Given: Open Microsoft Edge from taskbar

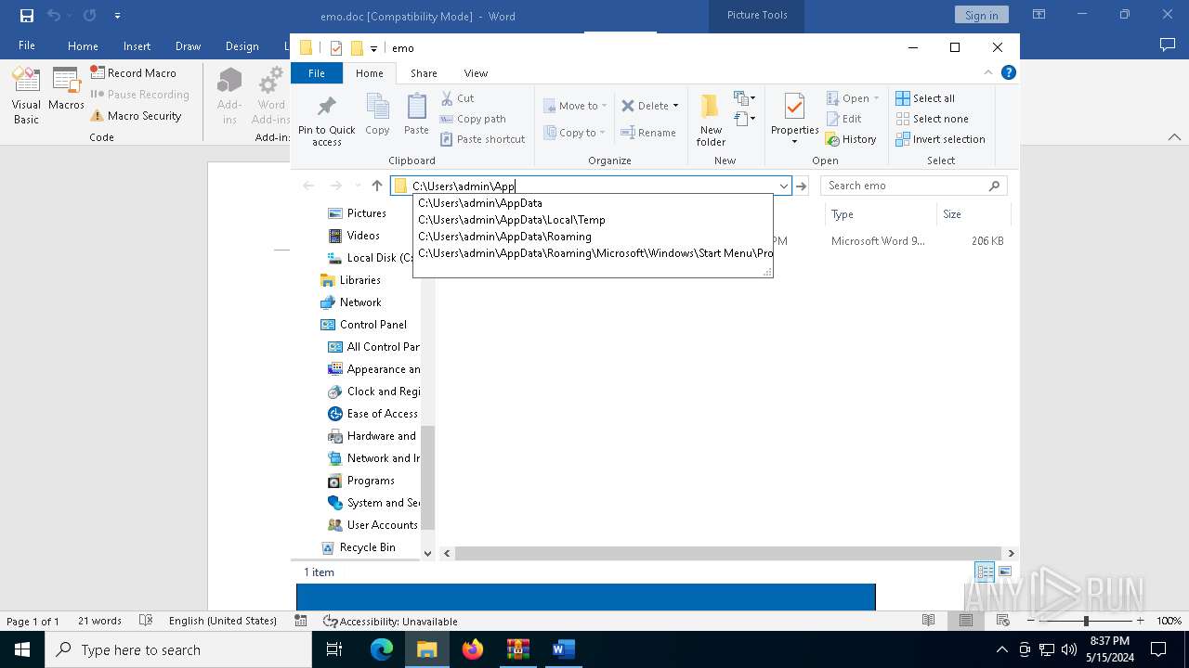Looking at the screenshot, I should point(382,649).
